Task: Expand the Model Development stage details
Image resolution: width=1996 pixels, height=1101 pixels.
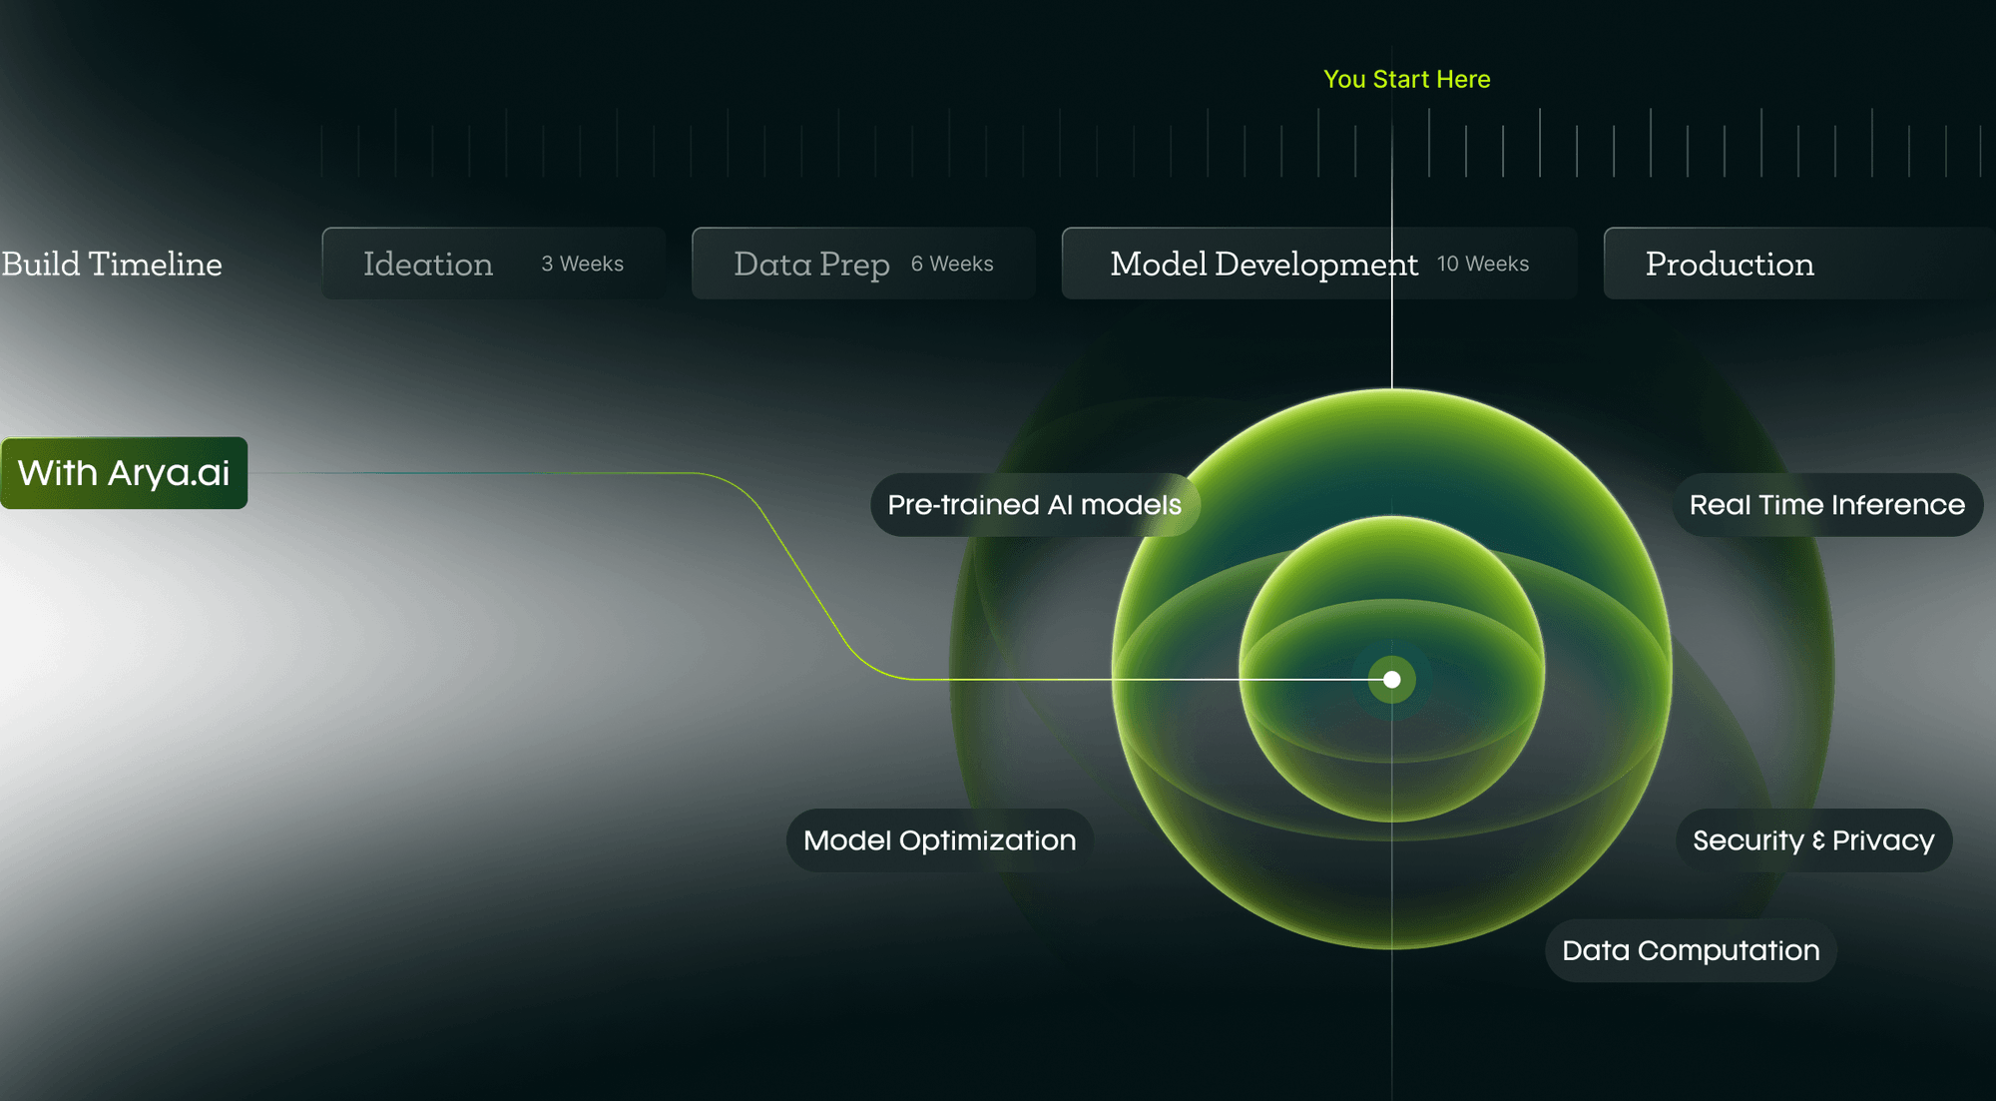Action: [x=1317, y=264]
